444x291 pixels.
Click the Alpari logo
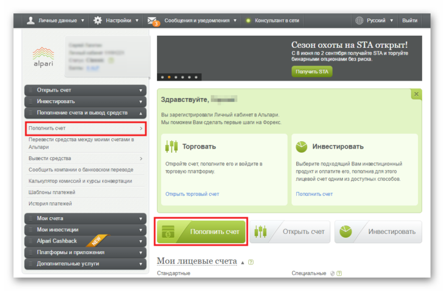tap(43, 57)
